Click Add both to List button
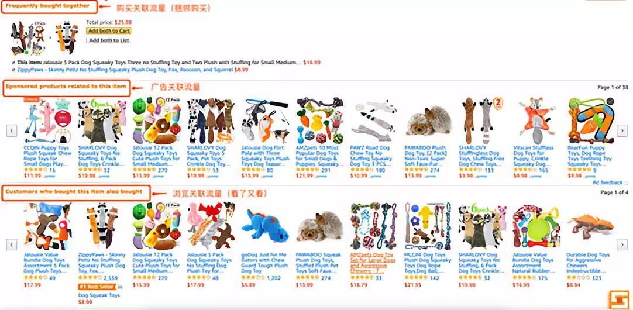The width and height of the screenshot is (633, 310). [109, 40]
